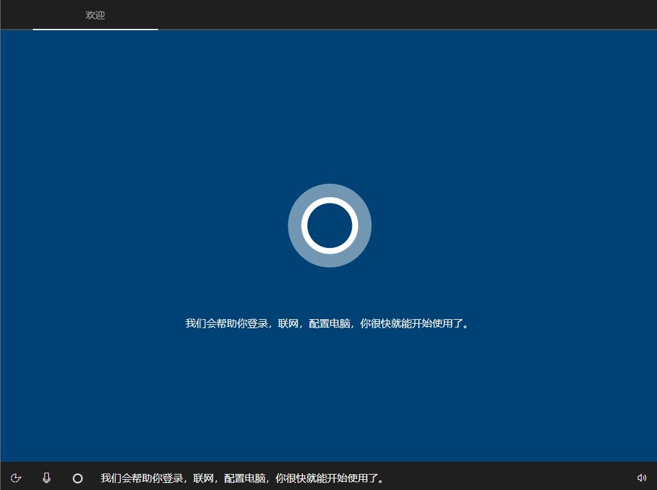Image resolution: width=657 pixels, height=490 pixels.
Task: Disable Cortana listening via the circle icon
Action: click(77, 478)
